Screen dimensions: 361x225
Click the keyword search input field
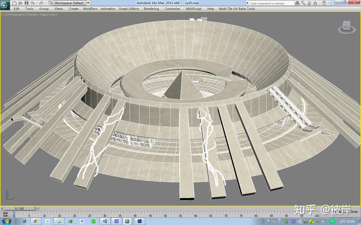pos(271,3)
